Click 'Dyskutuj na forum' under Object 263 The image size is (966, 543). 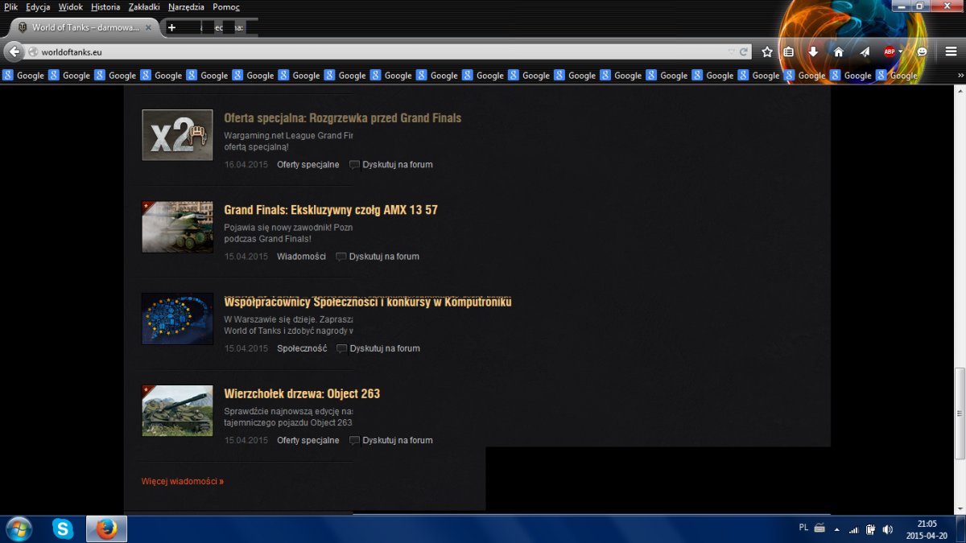pyautogui.click(x=398, y=440)
